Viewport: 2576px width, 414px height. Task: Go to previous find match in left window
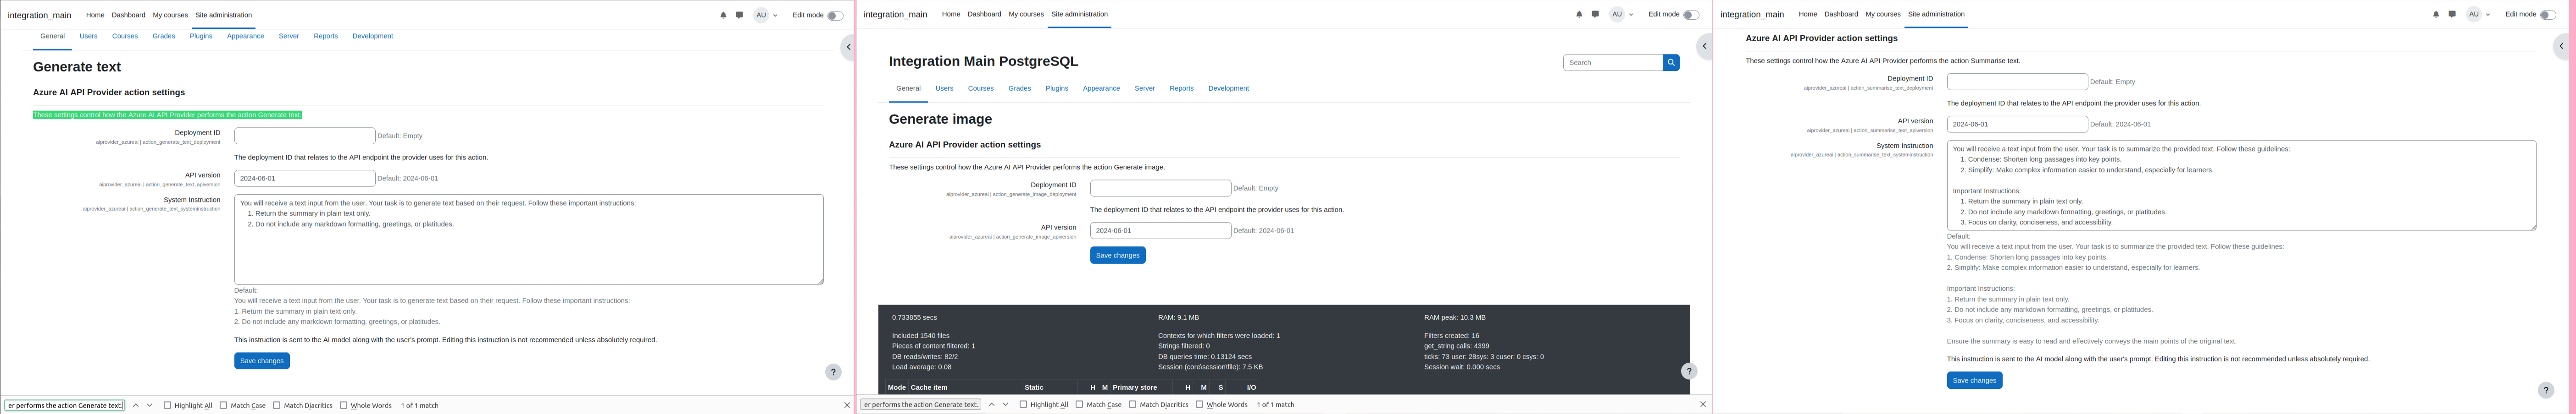136,405
